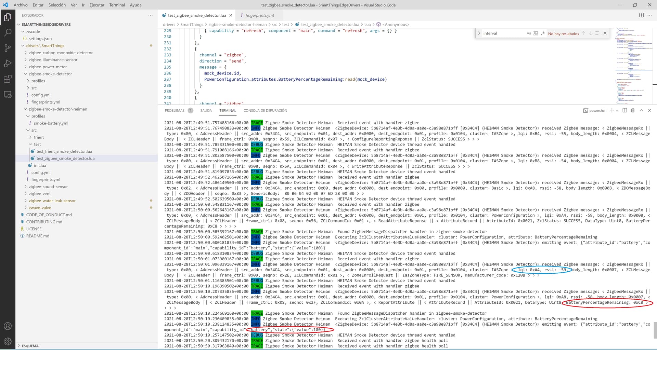The image size is (657, 369).
Task: Collapse the zigbee-smoke-detector-heiman folder
Action: 58,109
